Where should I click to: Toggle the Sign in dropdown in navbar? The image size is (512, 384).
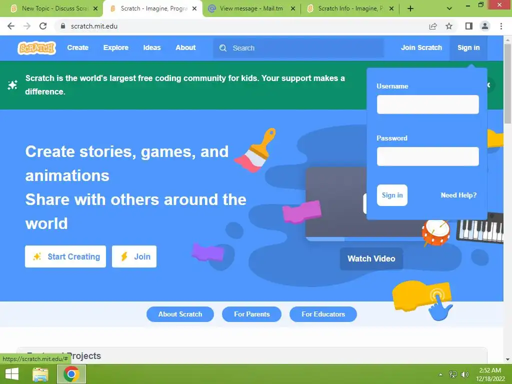point(468,47)
